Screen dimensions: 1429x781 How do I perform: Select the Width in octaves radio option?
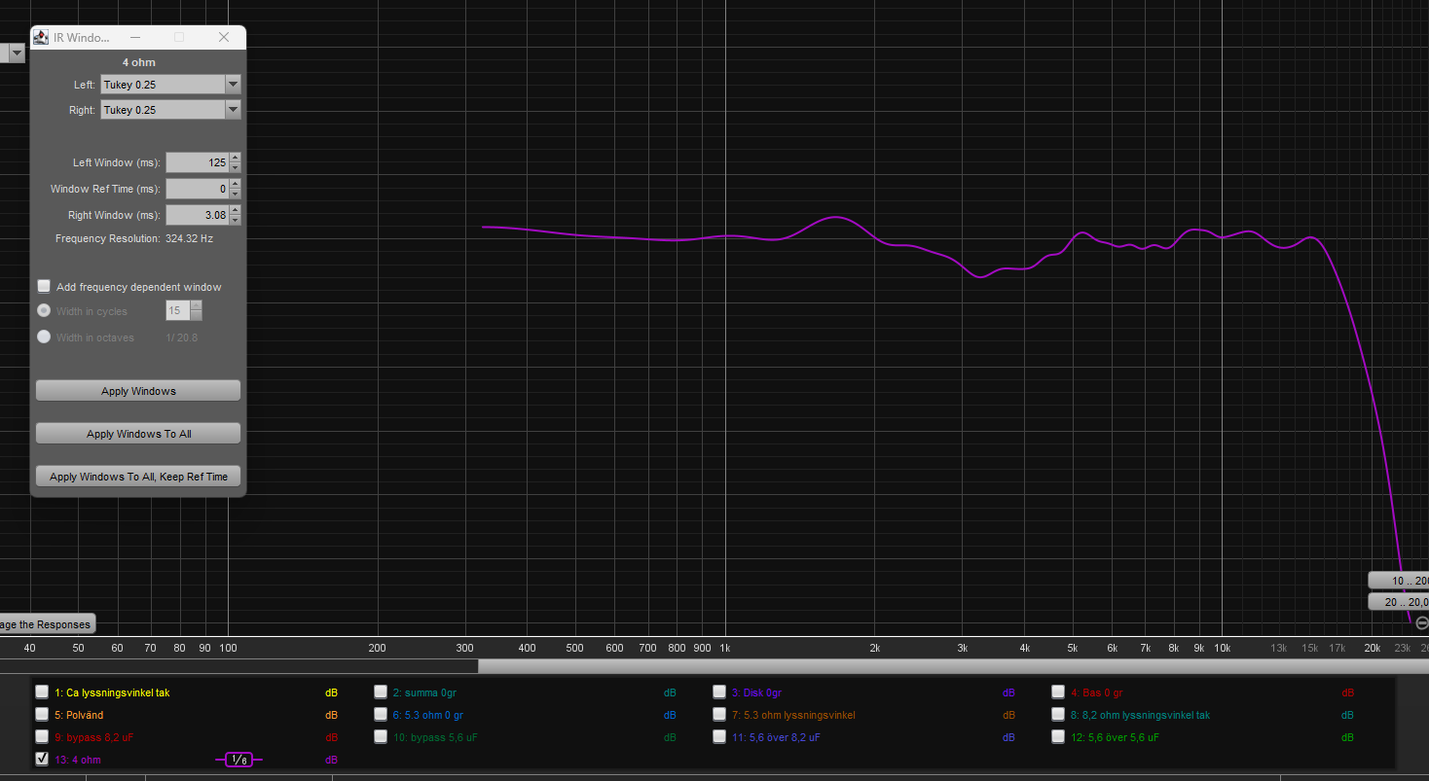point(44,337)
